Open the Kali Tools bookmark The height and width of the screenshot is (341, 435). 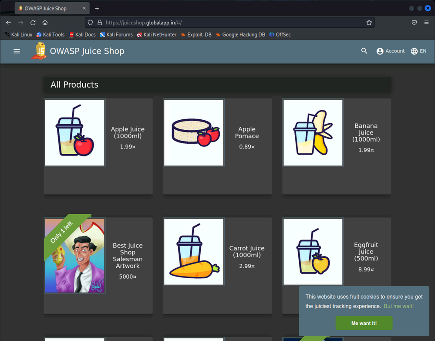pyautogui.click(x=51, y=35)
